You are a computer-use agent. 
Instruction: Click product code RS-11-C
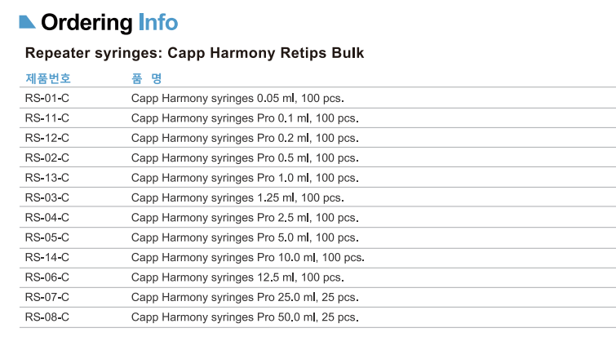click(x=47, y=118)
